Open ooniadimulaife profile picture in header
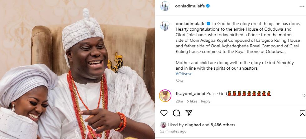This screenshot has height=139, width=306. click(165, 6)
